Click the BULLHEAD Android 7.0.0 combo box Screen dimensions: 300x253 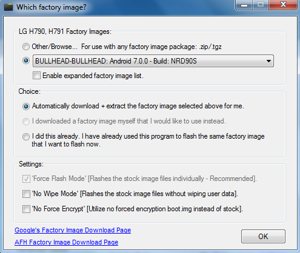click(153, 61)
